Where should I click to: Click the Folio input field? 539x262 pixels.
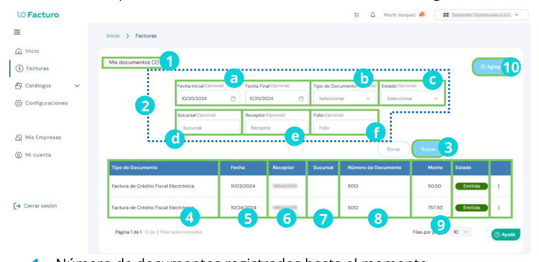click(345, 128)
